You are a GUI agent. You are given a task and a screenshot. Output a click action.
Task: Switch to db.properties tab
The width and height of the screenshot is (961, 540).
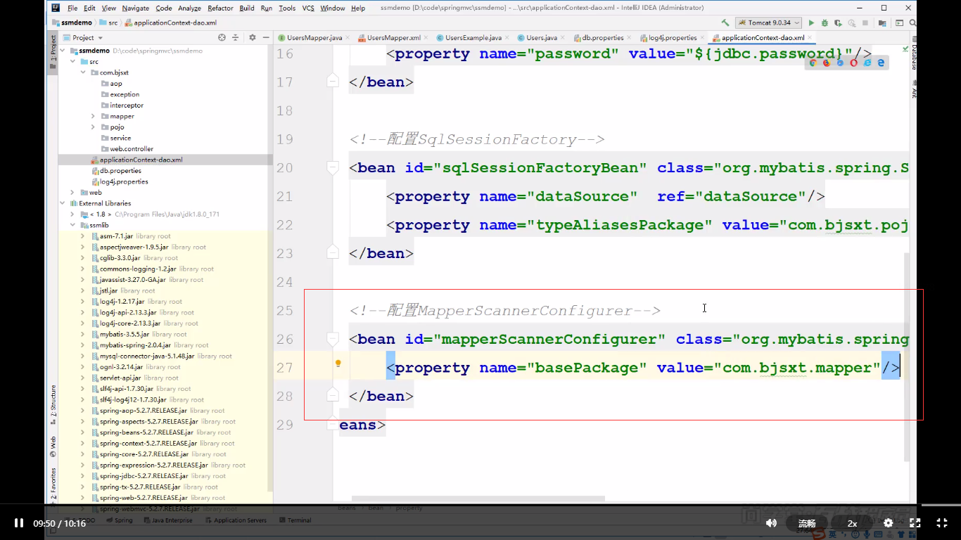[x=602, y=37]
